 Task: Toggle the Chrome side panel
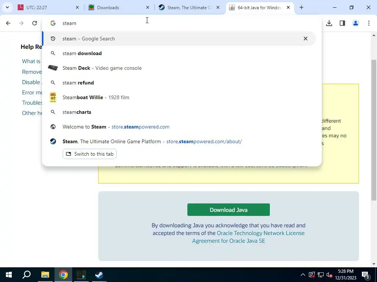point(342,23)
